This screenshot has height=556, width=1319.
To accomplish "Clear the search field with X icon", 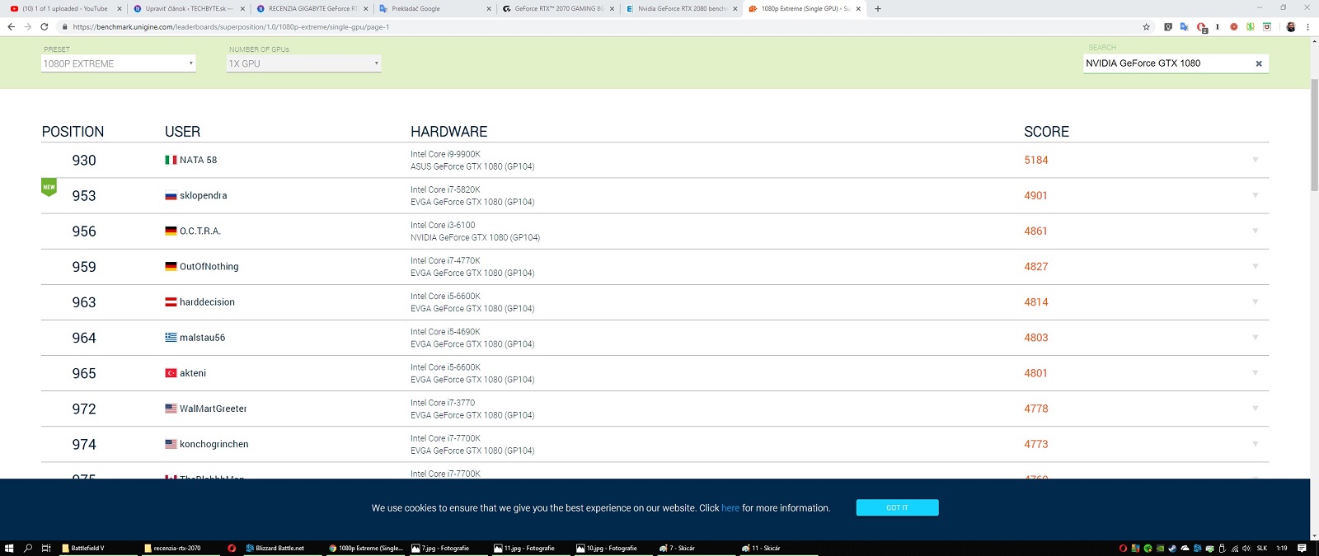I will pyautogui.click(x=1259, y=63).
